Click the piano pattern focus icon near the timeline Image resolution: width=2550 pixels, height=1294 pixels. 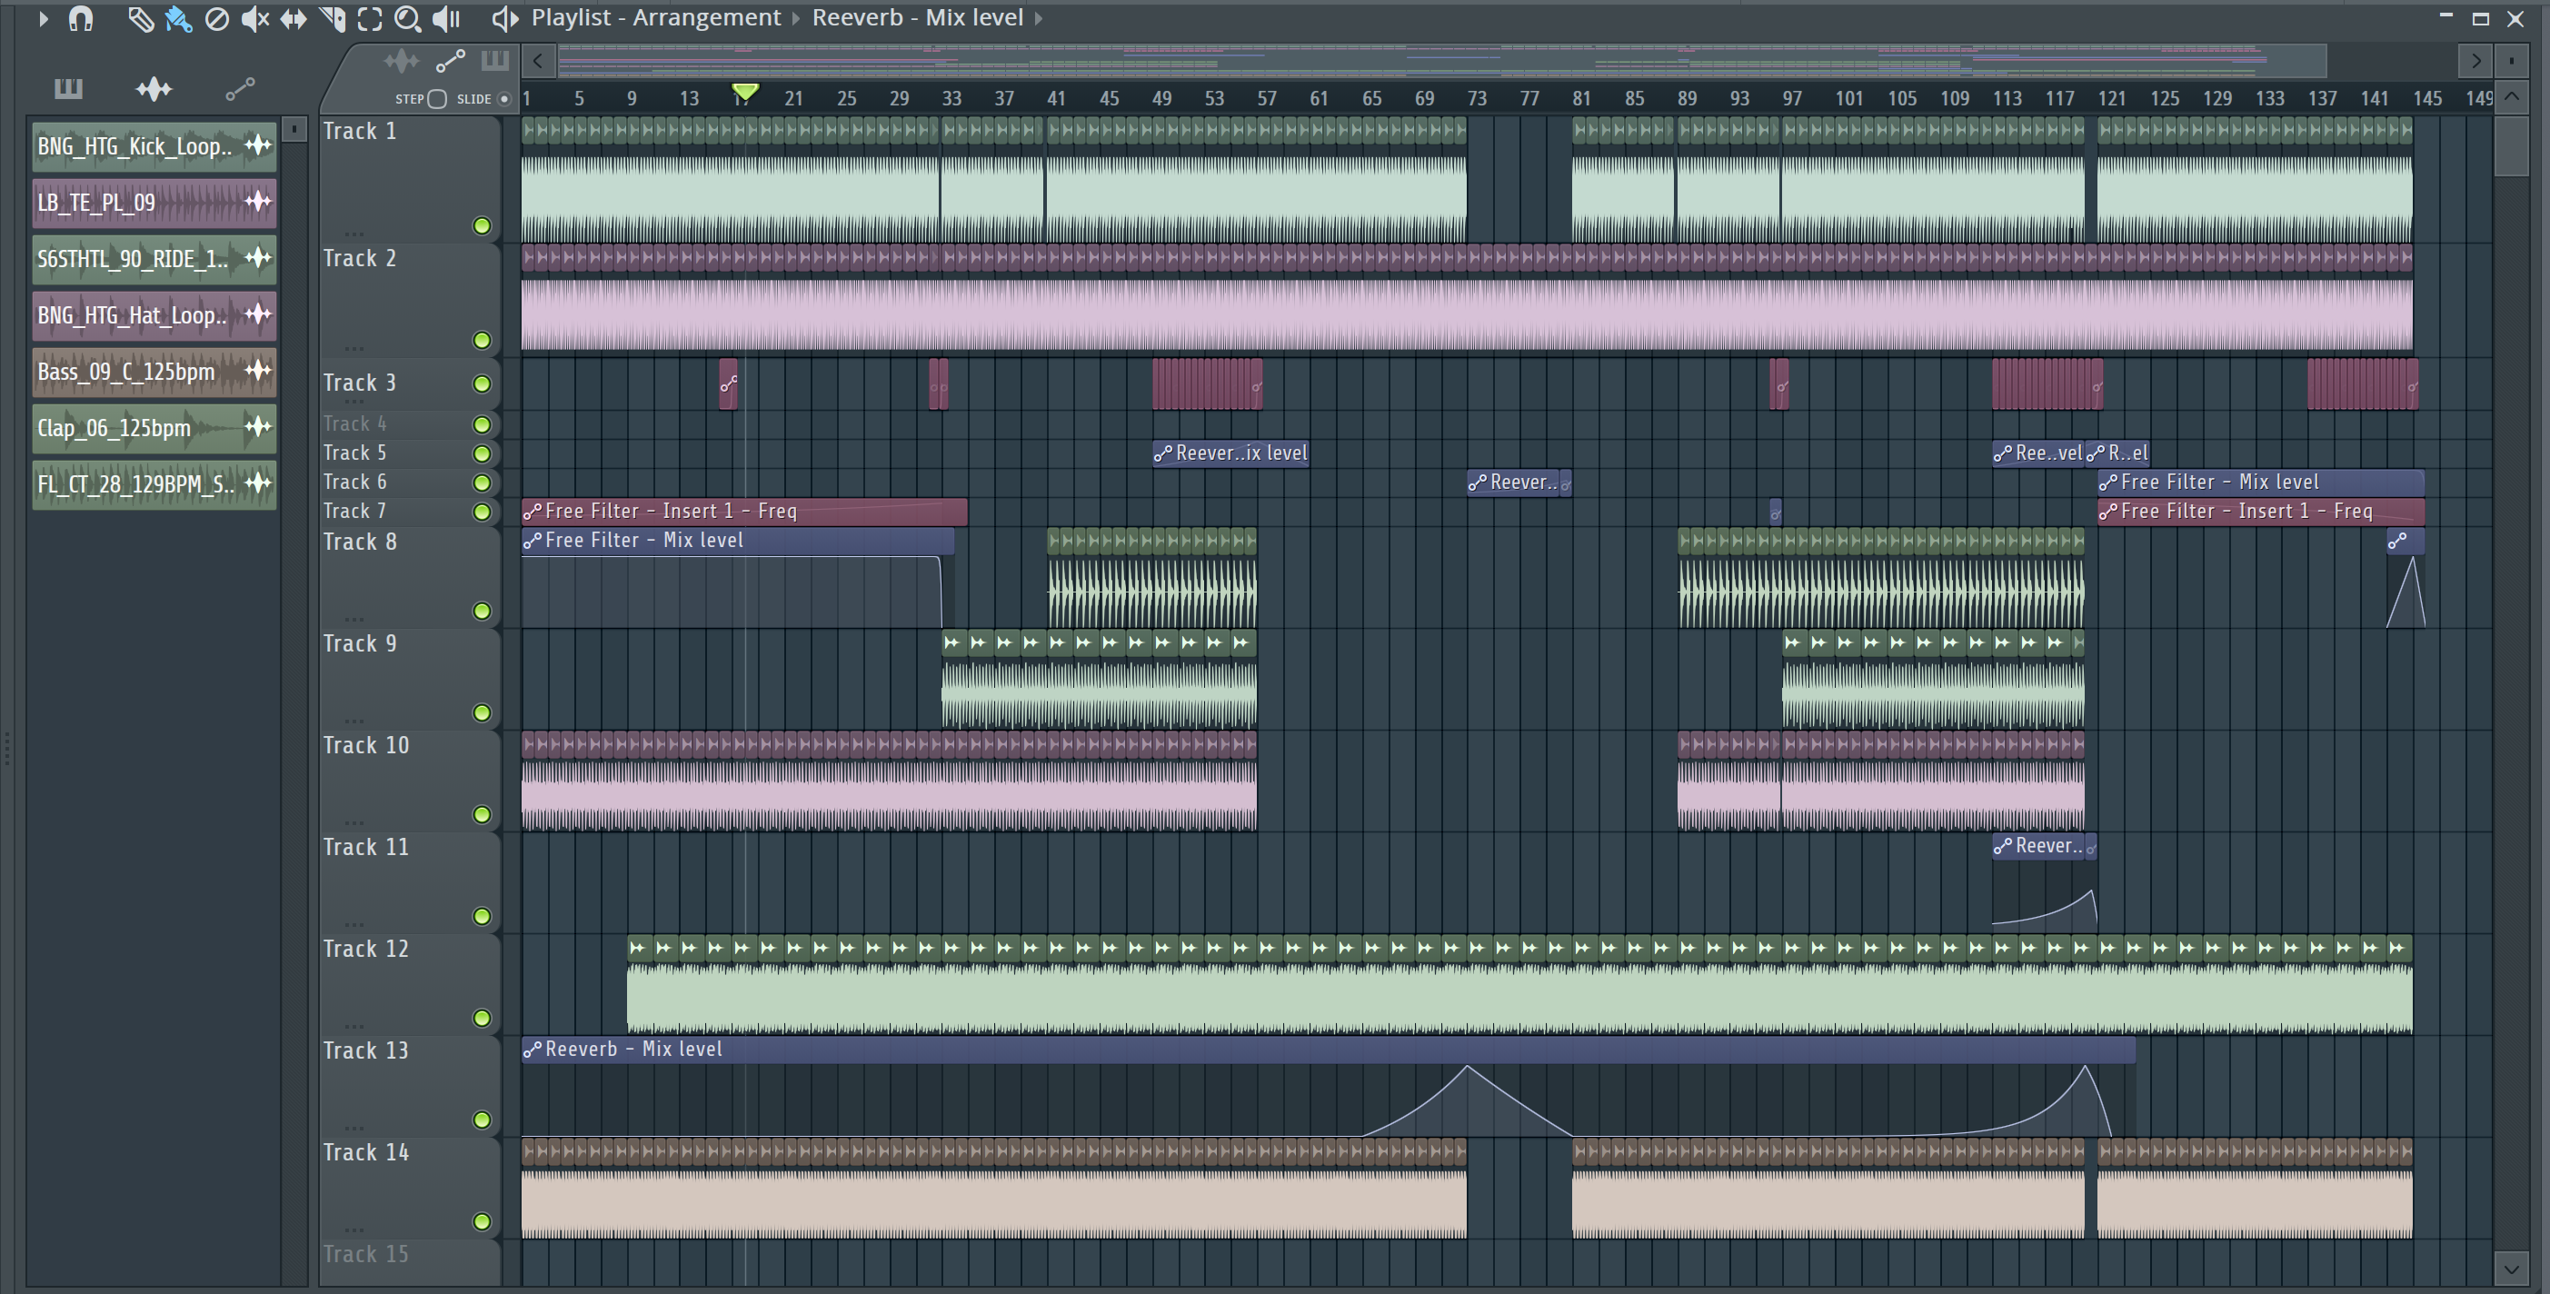[495, 63]
